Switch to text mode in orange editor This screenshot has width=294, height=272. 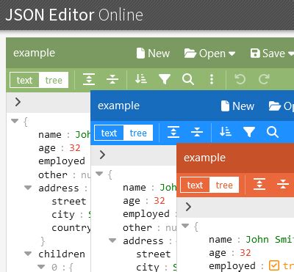pos(195,185)
